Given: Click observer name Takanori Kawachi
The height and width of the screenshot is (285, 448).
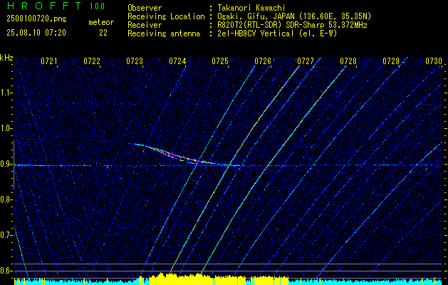Looking at the screenshot, I should point(251,8).
